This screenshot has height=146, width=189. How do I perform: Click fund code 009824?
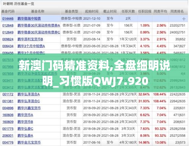point(8,39)
